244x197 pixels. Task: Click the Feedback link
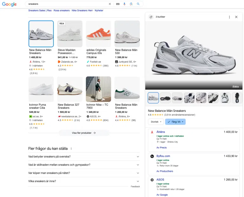pos(135,187)
